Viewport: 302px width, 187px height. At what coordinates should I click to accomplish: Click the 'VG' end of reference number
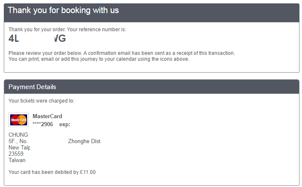[60, 38]
